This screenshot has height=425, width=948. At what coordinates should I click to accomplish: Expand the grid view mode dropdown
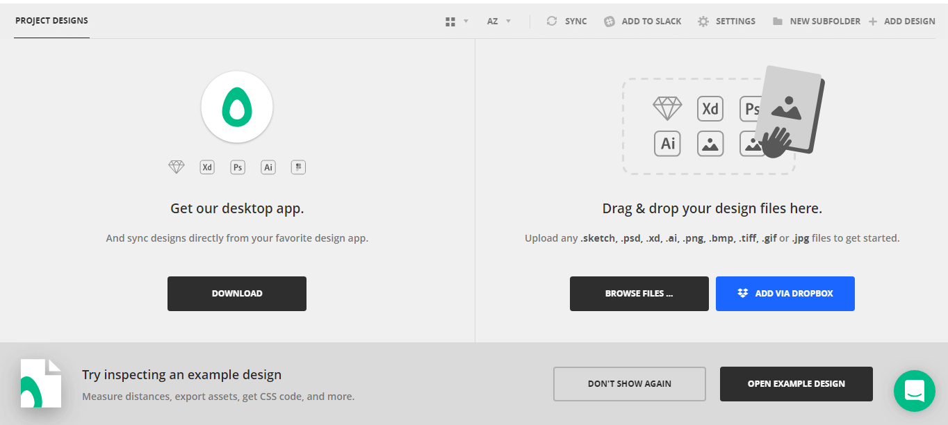point(457,22)
